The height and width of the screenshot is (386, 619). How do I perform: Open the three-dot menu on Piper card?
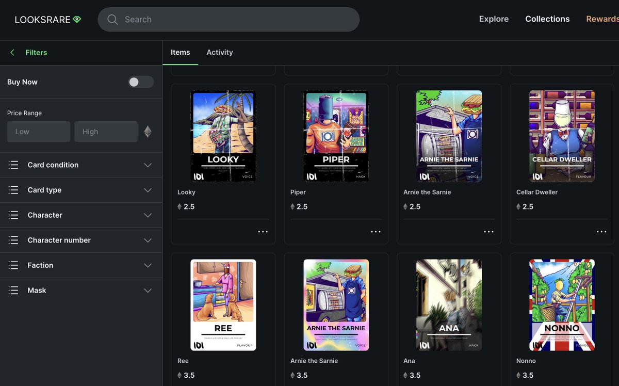pos(376,232)
